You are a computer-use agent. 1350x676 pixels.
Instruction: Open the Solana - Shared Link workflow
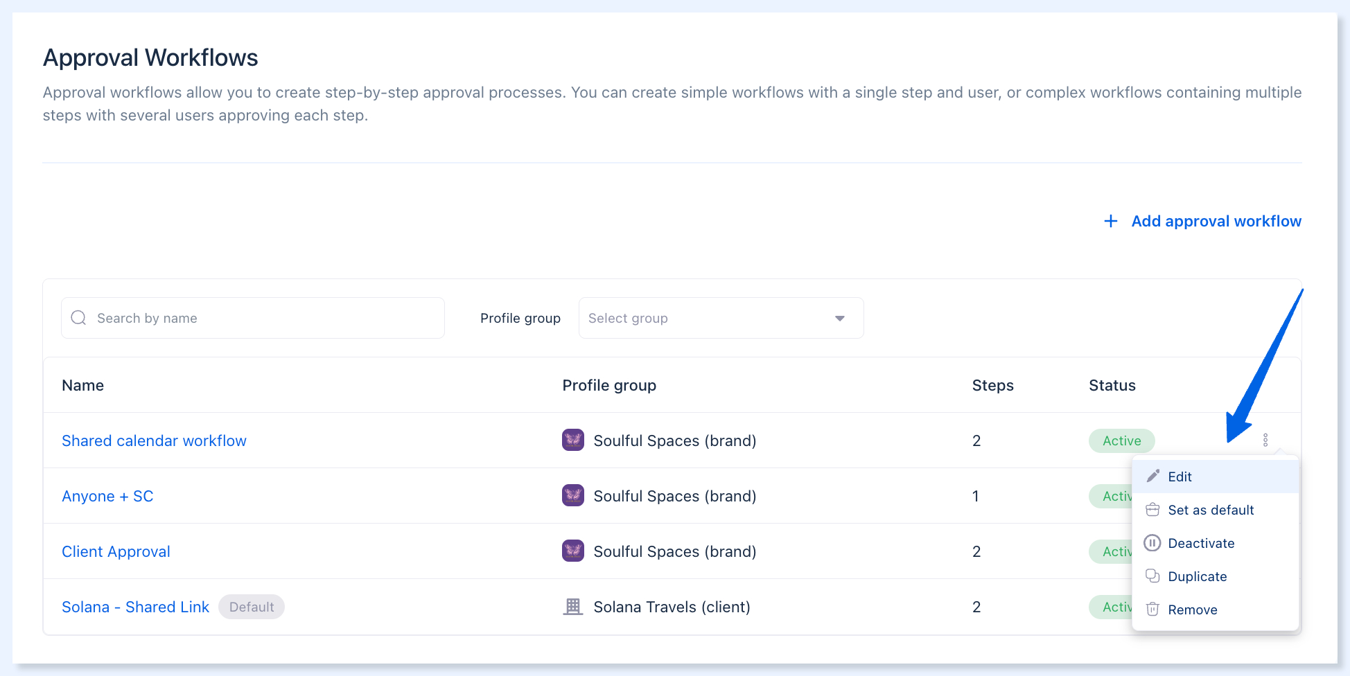coord(135,607)
